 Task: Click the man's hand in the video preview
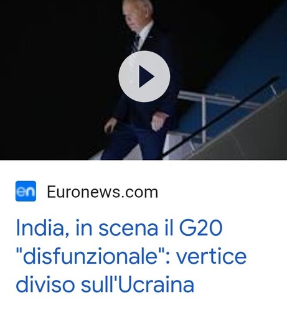(x=159, y=123)
